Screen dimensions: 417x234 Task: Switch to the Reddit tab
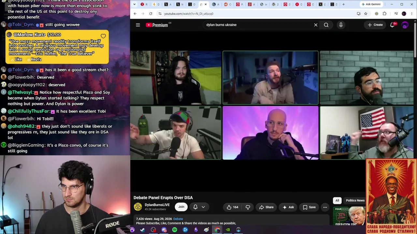[228, 4]
